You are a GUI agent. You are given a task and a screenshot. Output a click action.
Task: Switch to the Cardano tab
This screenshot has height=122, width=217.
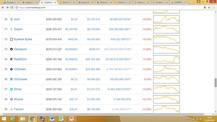pyautogui.click(x=160, y=2)
